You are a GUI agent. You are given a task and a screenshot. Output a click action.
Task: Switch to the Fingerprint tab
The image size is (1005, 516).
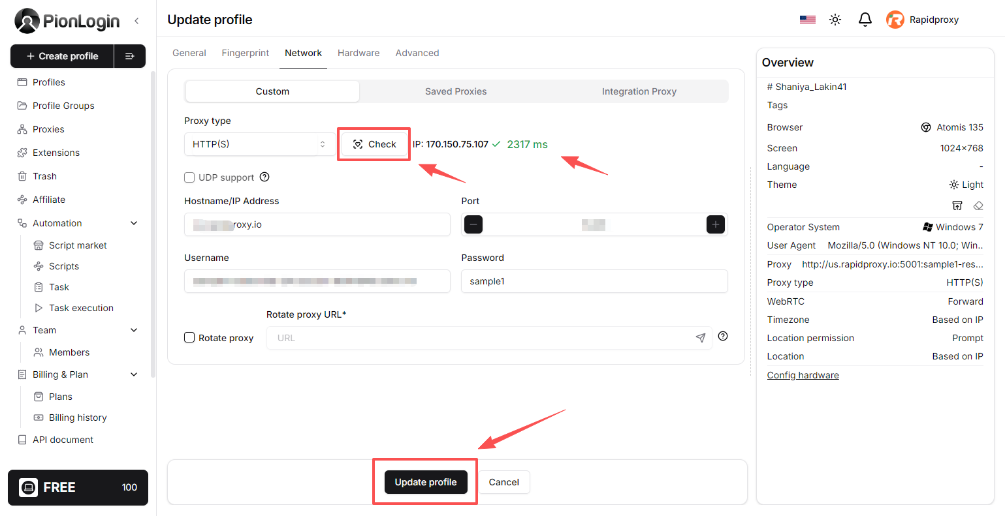(245, 53)
